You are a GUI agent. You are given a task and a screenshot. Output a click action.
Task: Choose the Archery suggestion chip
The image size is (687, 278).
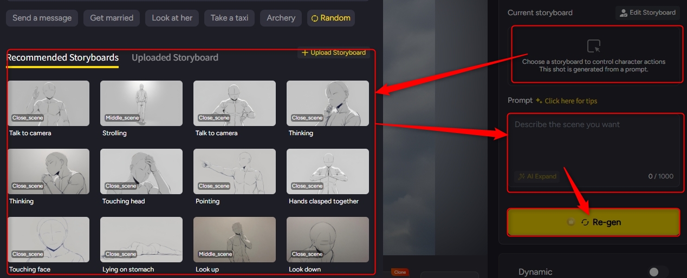click(281, 18)
